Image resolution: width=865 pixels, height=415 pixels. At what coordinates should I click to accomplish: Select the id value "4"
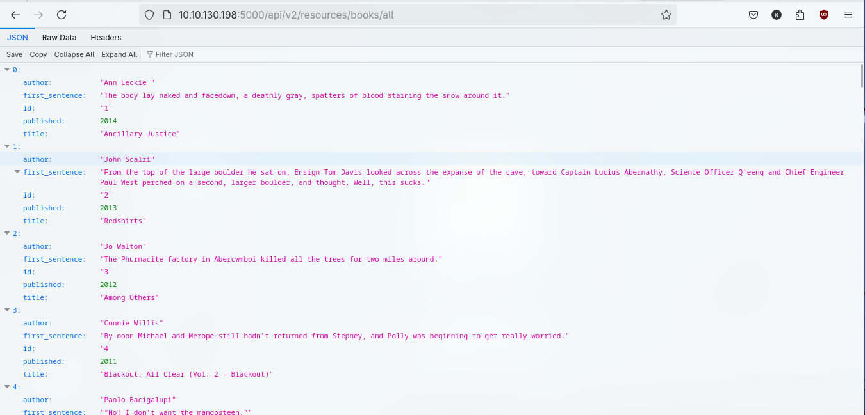[106, 348]
